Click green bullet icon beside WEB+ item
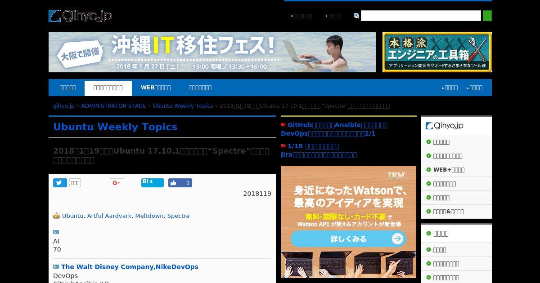Screen dimensions: 540x283 click(x=428, y=170)
